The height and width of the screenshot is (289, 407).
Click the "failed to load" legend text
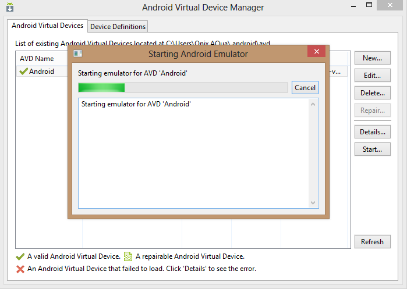(141, 269)
